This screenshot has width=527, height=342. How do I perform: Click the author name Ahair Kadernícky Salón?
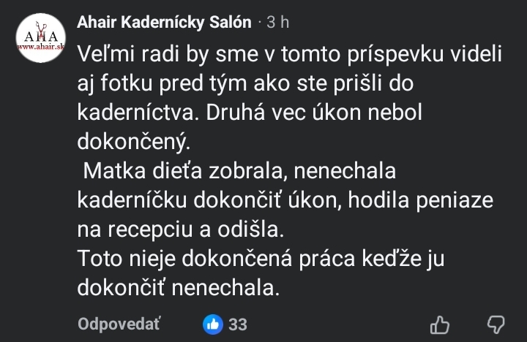pos(164,23)
